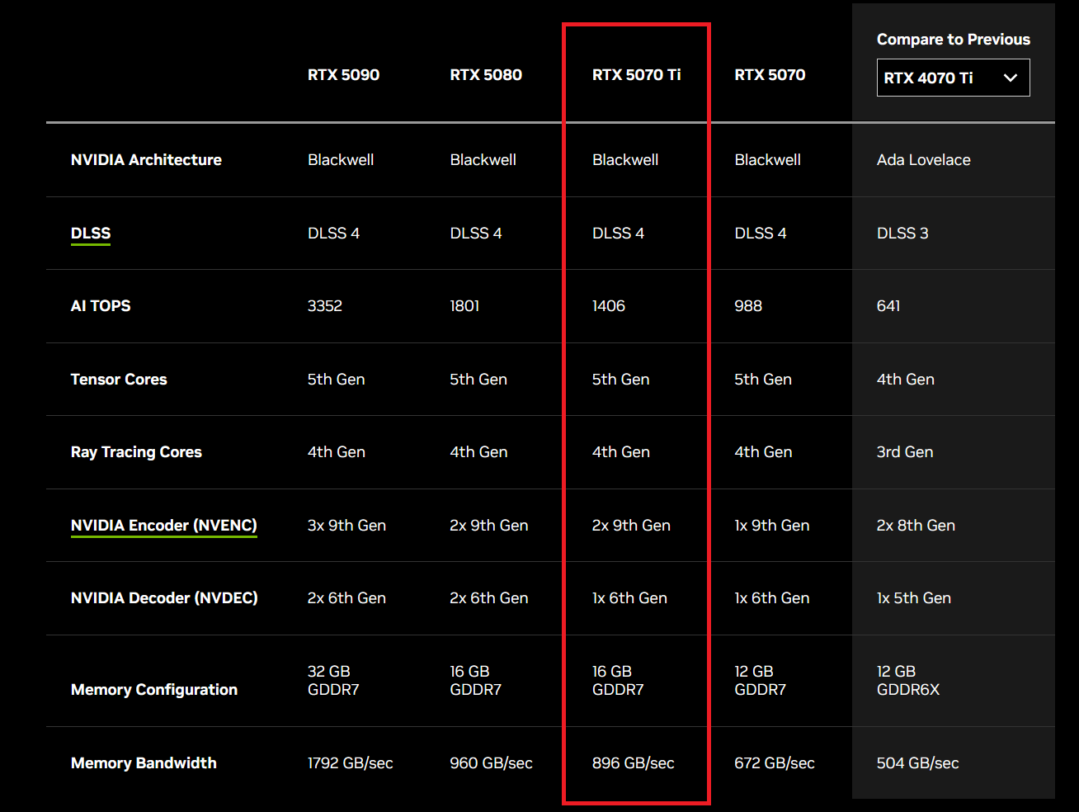Click the Compare to Previous heading
The image size is (1079, 812).
click(953, 40)
